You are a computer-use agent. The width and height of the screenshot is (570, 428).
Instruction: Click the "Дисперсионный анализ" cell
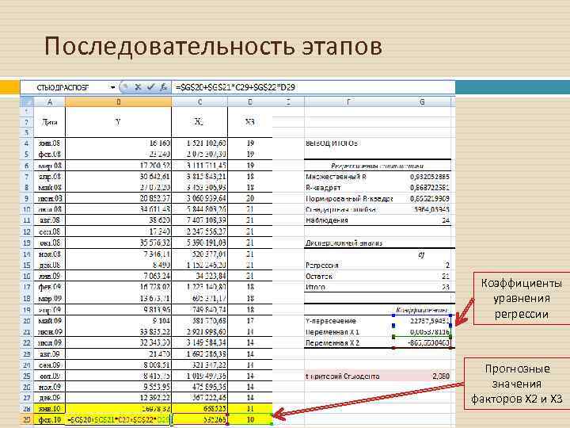tap(344, 243)
